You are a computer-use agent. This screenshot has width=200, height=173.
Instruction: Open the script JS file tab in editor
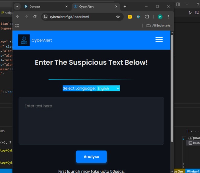tap(6, 13)
